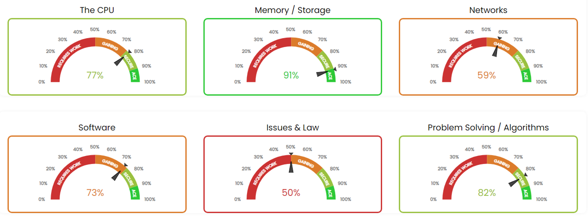Click the 50% Issues & Law score
The image size is (588, 221).
pyautogui.click(x=291, y=193)
